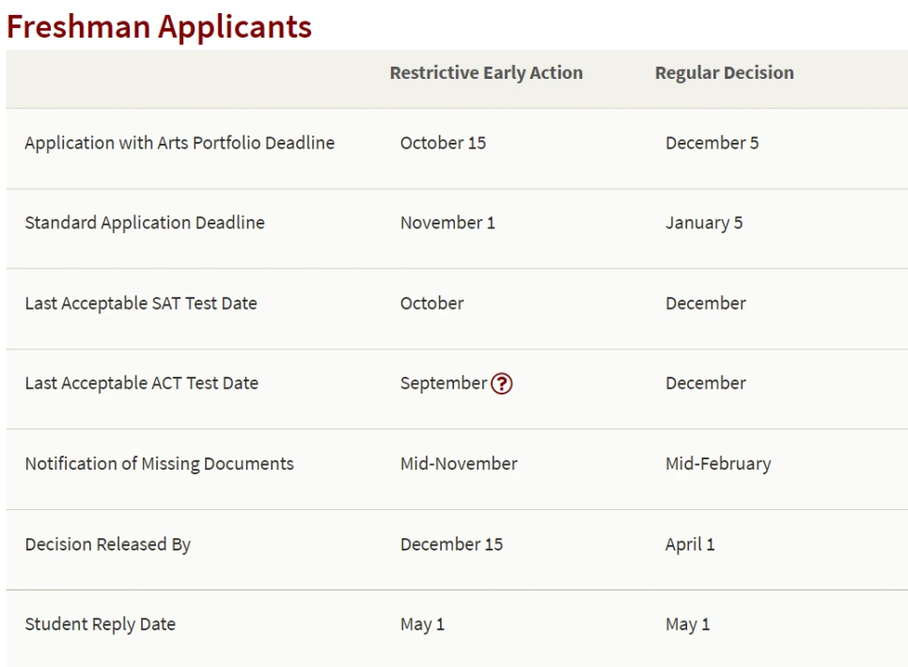Select the January 5 deadline cell
Image resolution: width=908 pixels, height=667 pixels.
[704, 223]
